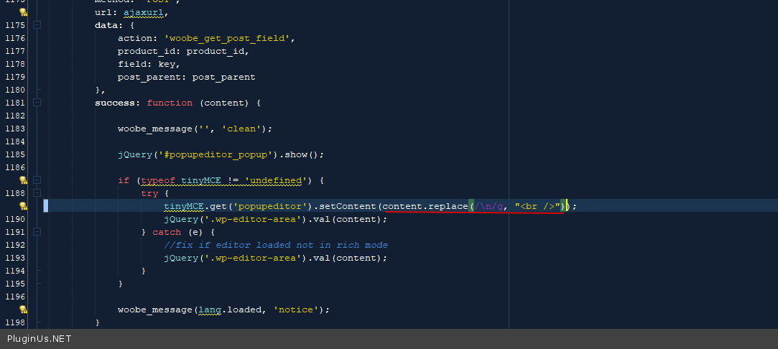Click the "<br />" string literal
The width and height of the screenshot is (778, 349).
[537, 206]
